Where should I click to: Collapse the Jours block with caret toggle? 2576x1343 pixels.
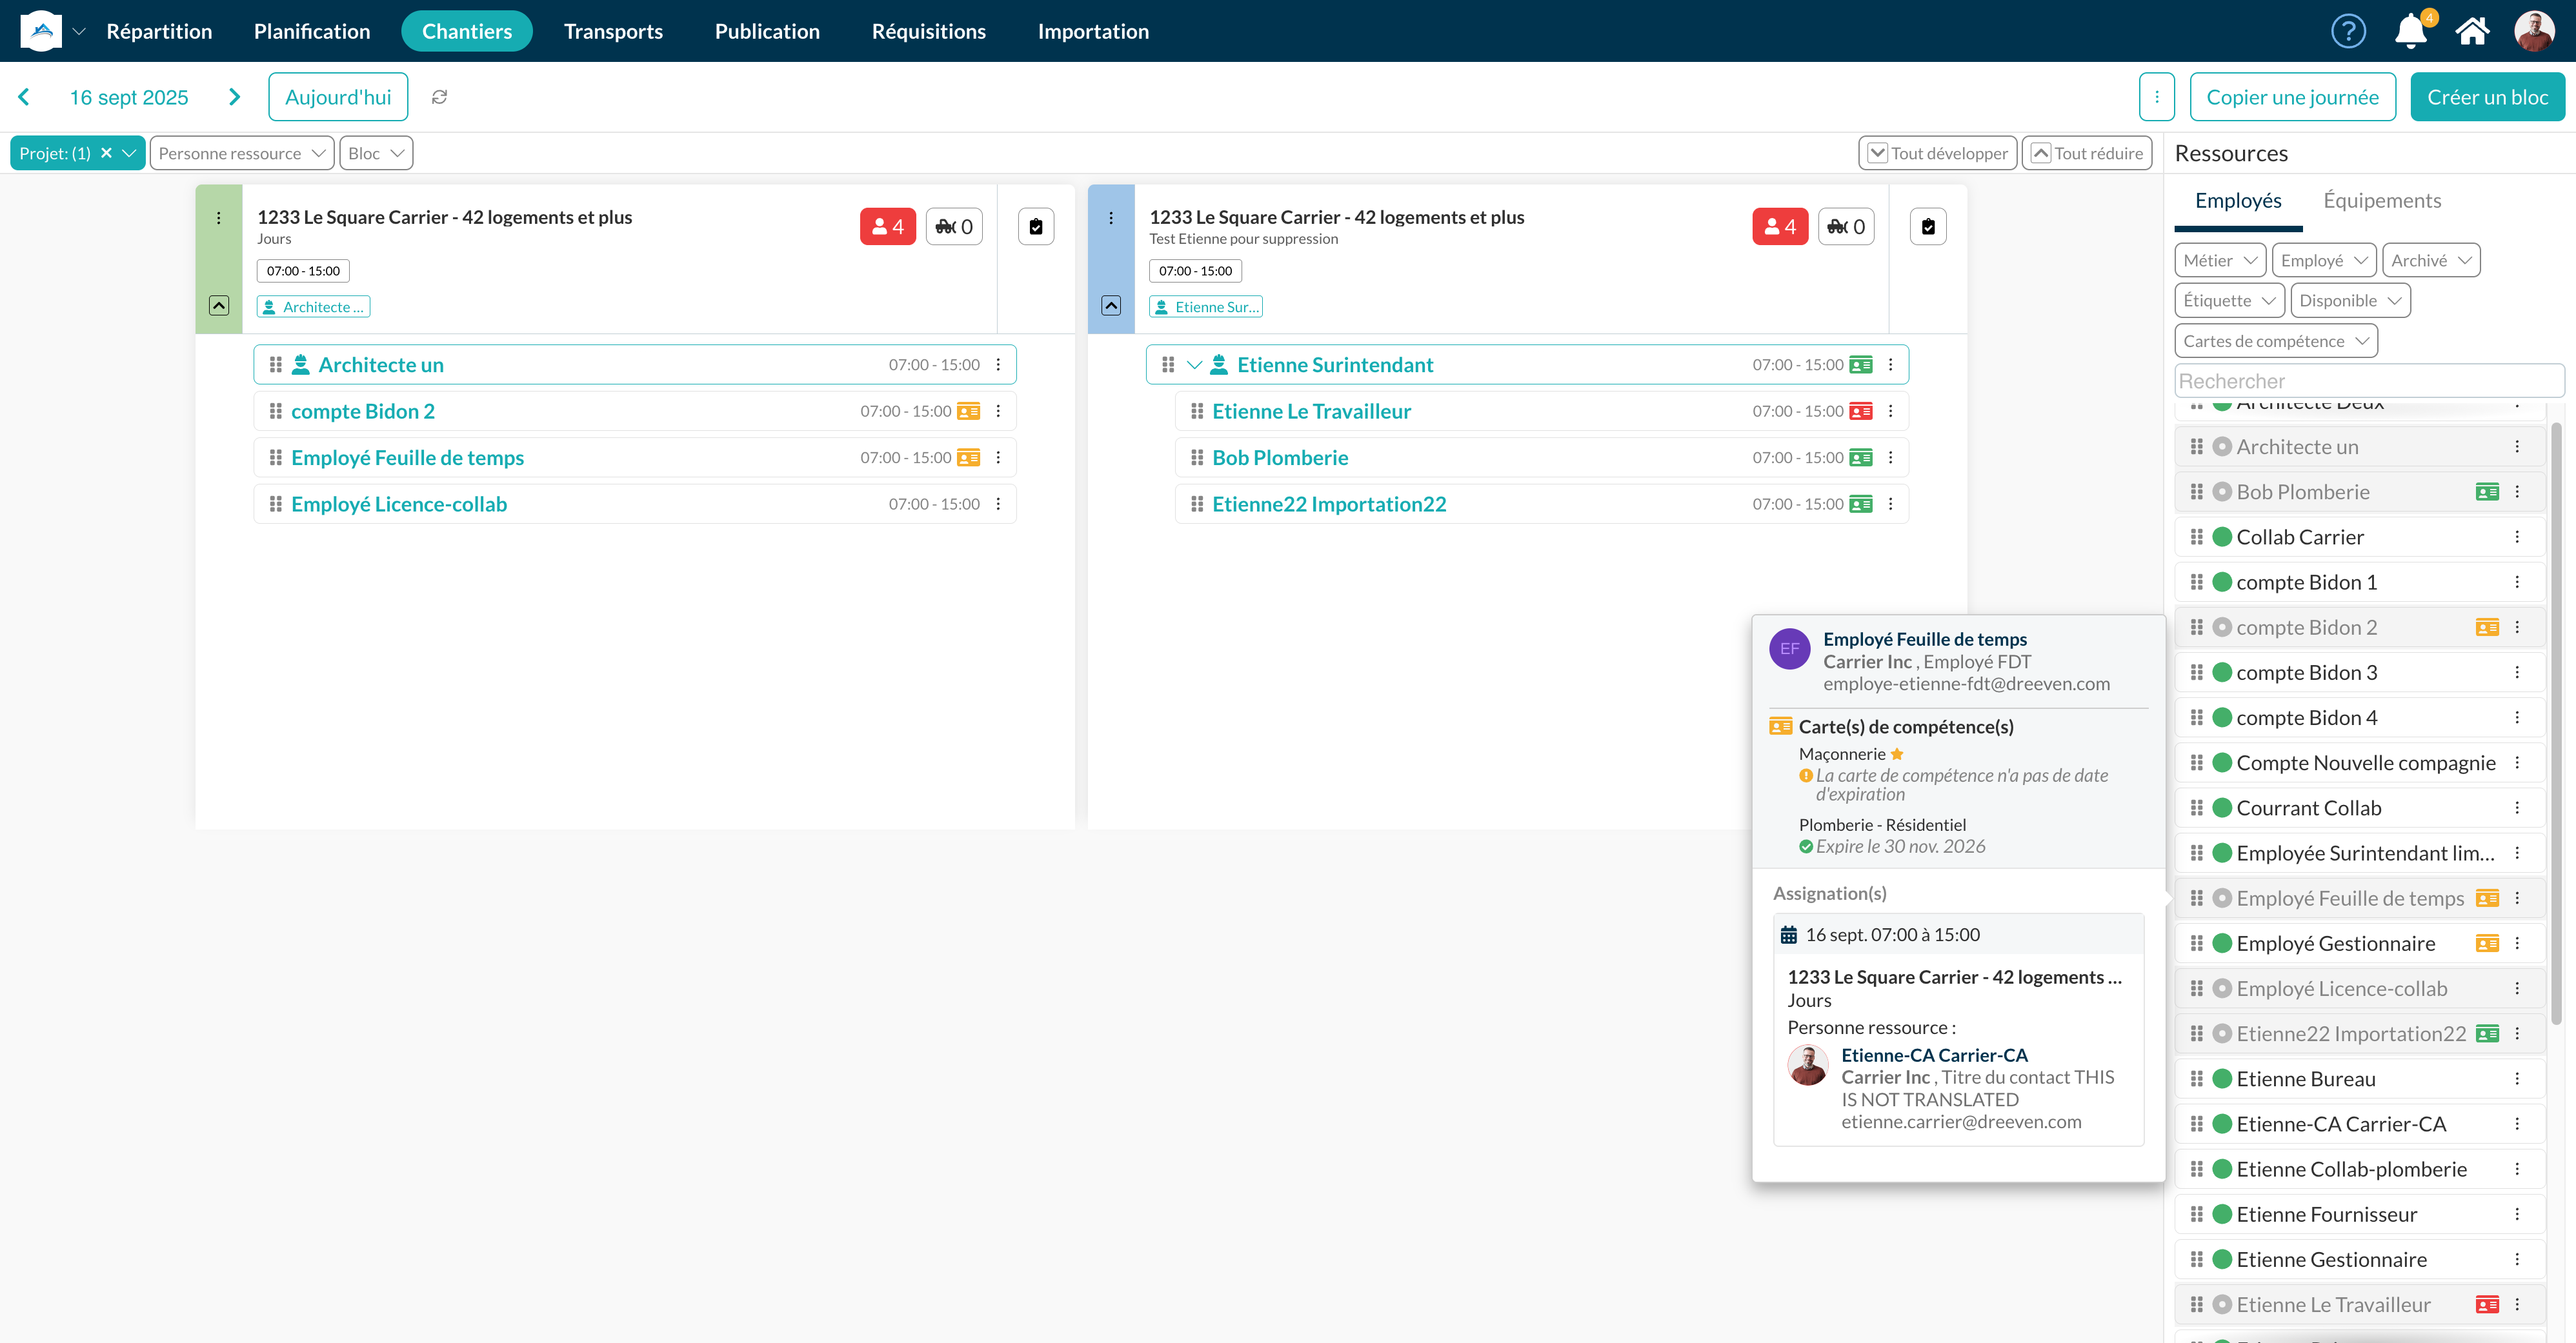click(219, 306)
